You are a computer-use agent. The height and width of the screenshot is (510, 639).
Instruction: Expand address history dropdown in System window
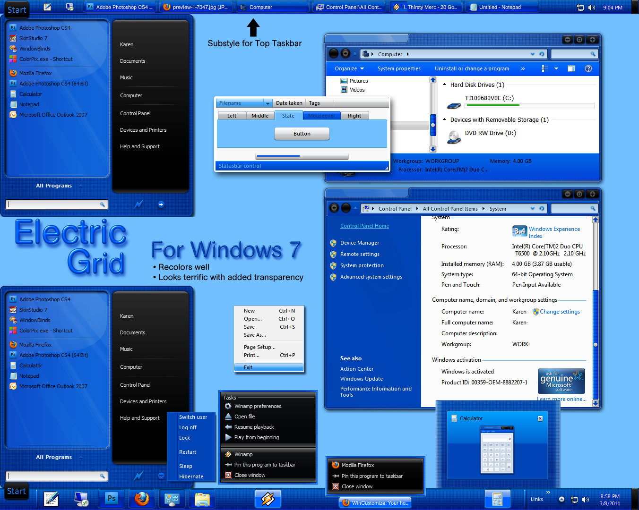[533, 208]
